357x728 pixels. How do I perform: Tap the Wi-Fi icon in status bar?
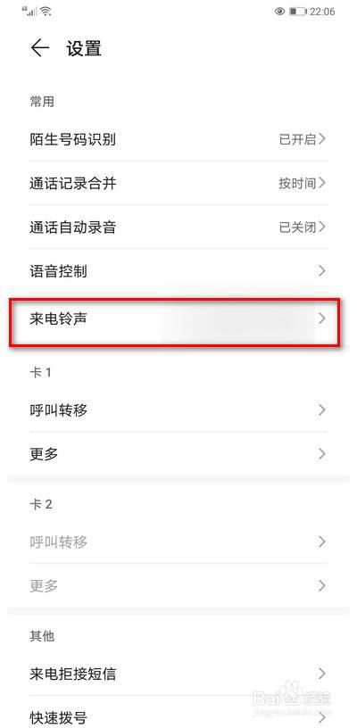[x=46, y=11]
